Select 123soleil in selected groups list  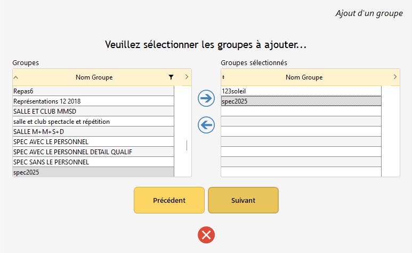click(301, 91)
